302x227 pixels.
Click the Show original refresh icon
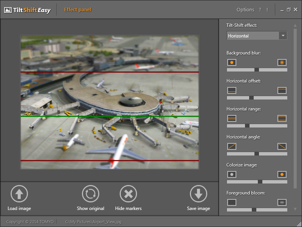click(x=91, y=194)
